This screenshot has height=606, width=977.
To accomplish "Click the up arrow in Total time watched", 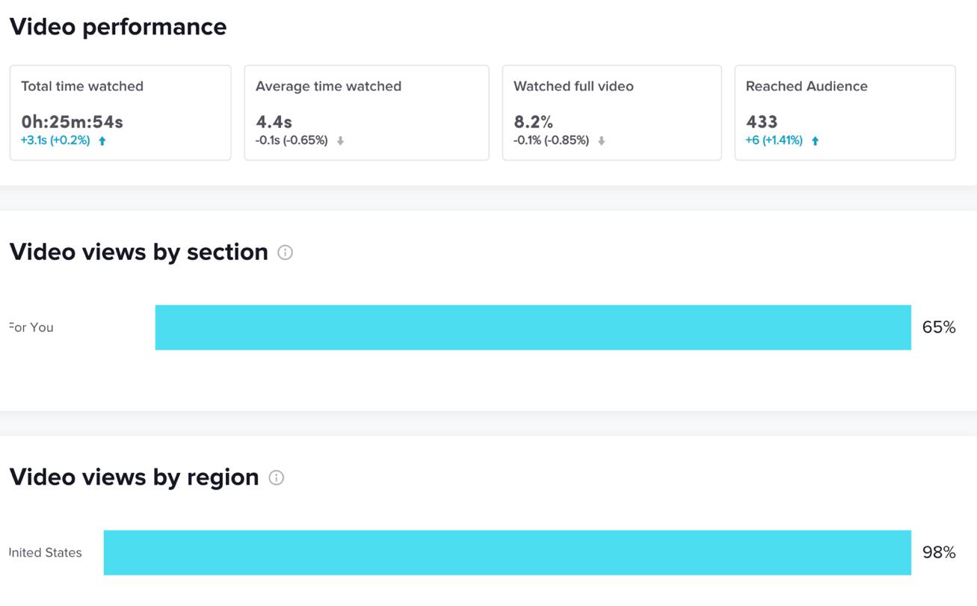I will click(x=102, y=140).
